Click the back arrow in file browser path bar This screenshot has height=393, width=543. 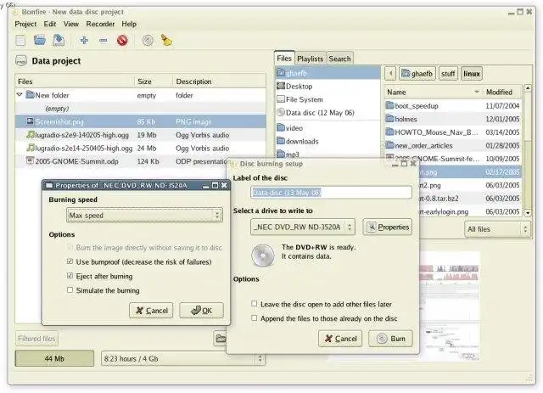pos(390,74)
